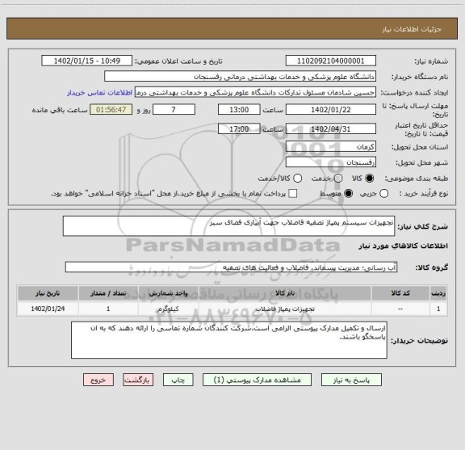465x450 pixels.
Task: Click the اطلاعات کالاهای مورد نیاز heading
Action: 404,246
